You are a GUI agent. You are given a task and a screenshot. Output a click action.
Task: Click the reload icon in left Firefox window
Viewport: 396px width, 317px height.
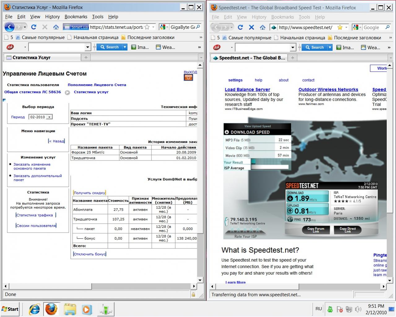34,27
